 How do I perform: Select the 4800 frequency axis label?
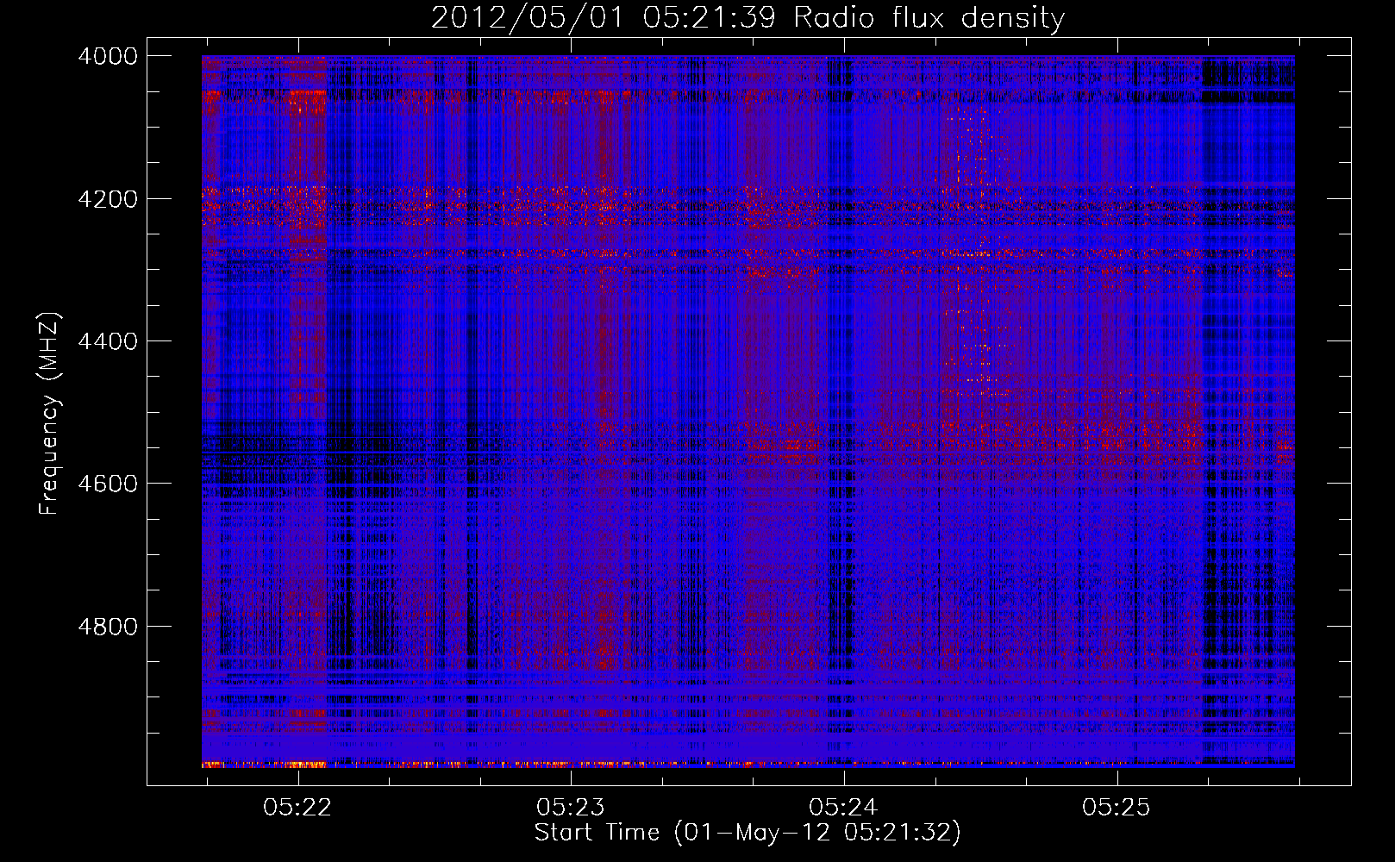click(108, 627)
